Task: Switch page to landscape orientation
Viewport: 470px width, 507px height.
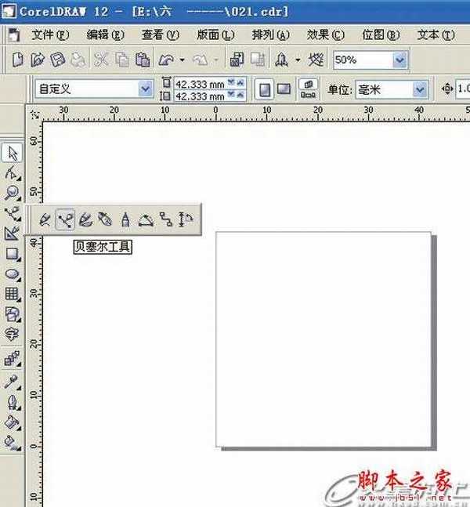Action: pos(283,89)
